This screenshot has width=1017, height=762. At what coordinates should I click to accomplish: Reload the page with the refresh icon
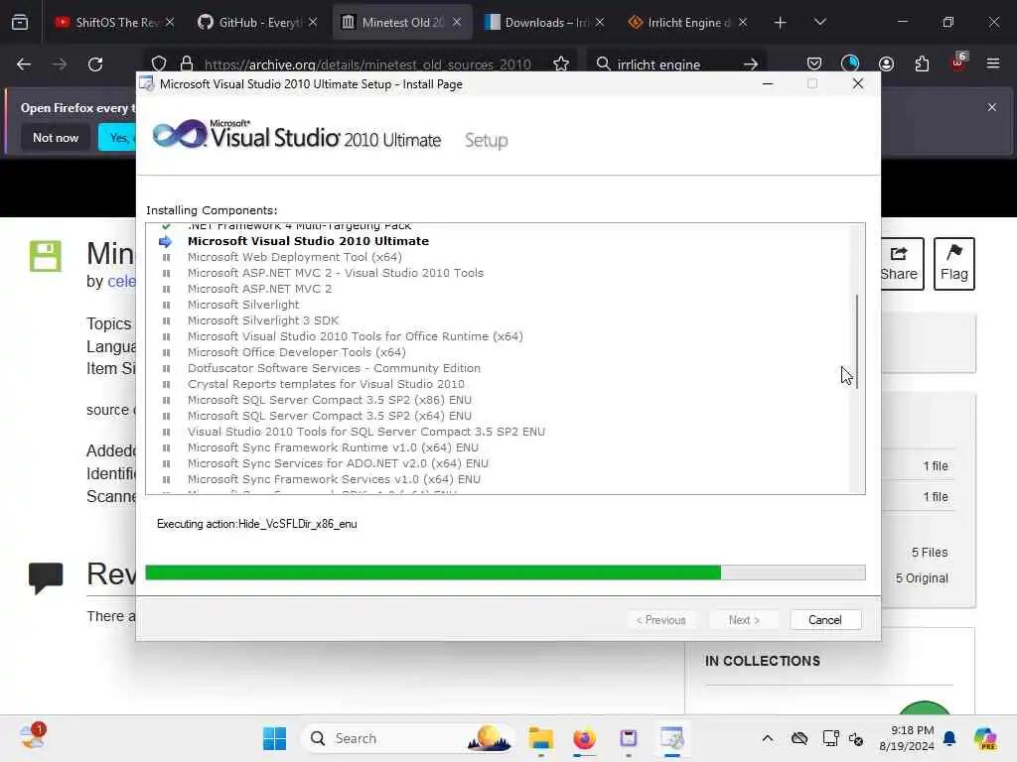(x=95, y=64)
